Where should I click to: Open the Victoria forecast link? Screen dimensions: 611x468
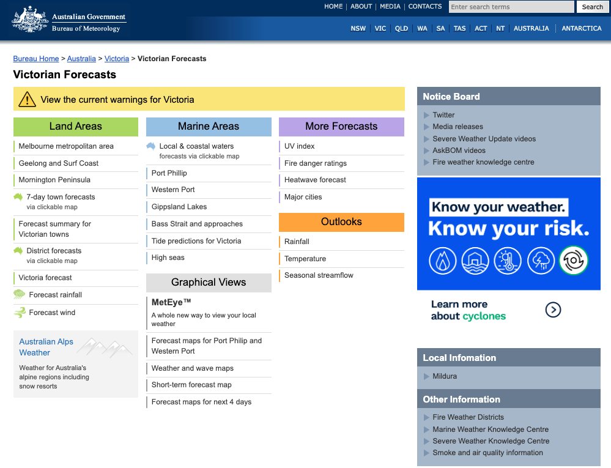(x=45, y=278)
